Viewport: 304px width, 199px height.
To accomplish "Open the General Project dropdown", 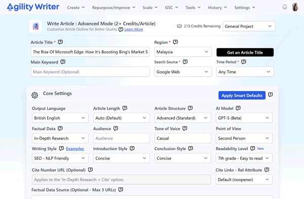I will pos(249,26).
